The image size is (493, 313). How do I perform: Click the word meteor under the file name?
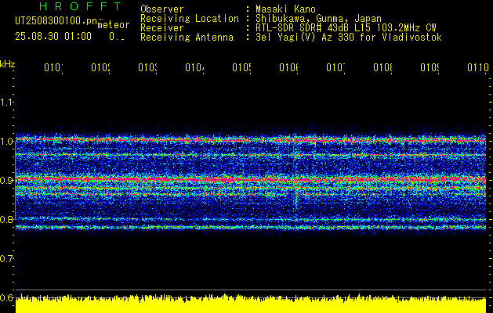(114, 25)
